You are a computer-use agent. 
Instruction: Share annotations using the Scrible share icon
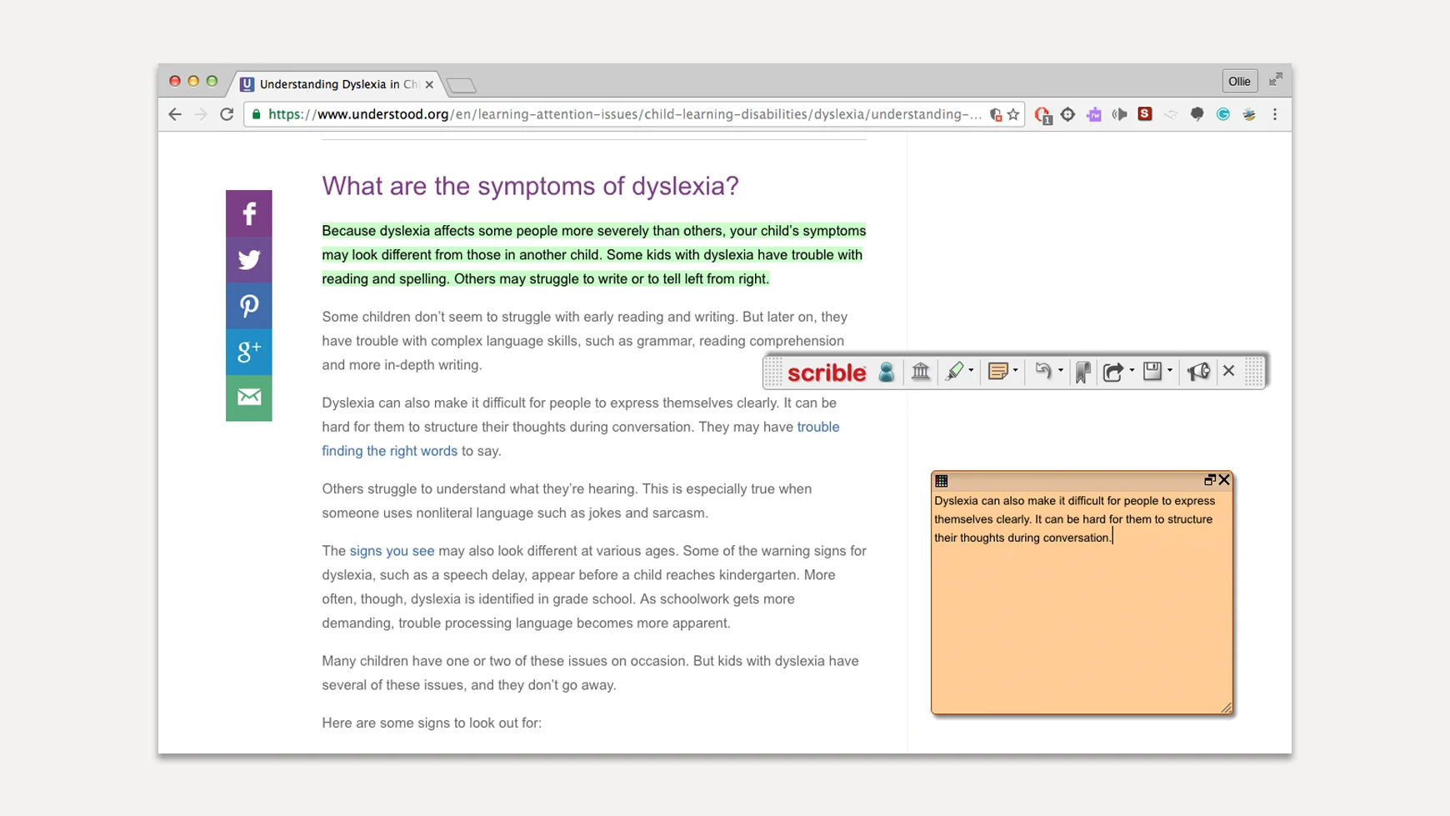pyautogui.click(x=1112, y=372)
